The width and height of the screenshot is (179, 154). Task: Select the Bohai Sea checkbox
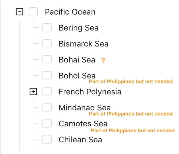pyautogui.click(x=47, y=60)
